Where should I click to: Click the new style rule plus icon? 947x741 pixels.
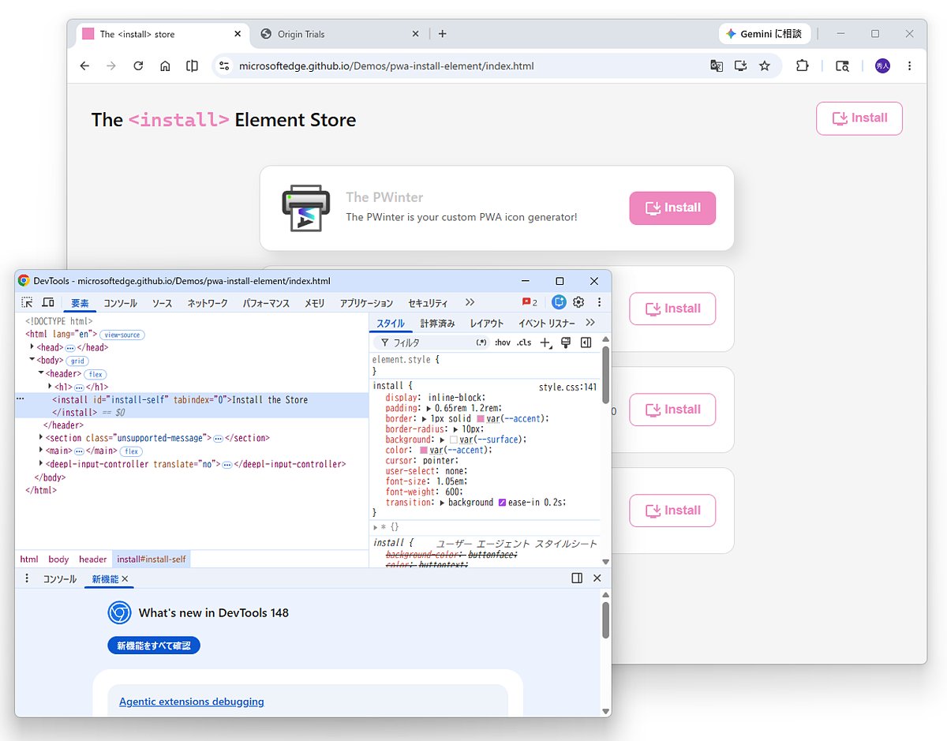[x=545, y=342]
